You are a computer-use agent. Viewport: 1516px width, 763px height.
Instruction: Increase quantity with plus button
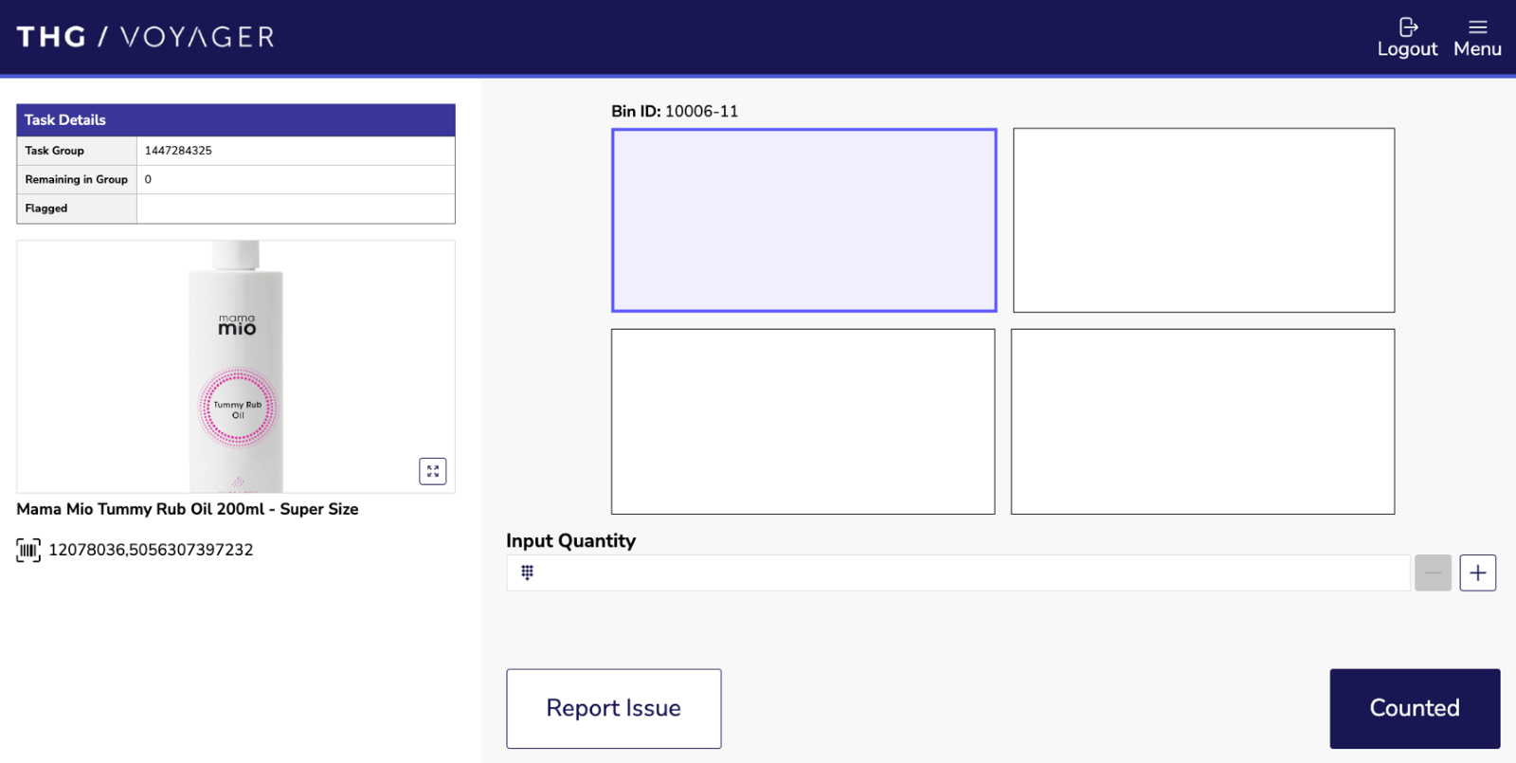1478,572
